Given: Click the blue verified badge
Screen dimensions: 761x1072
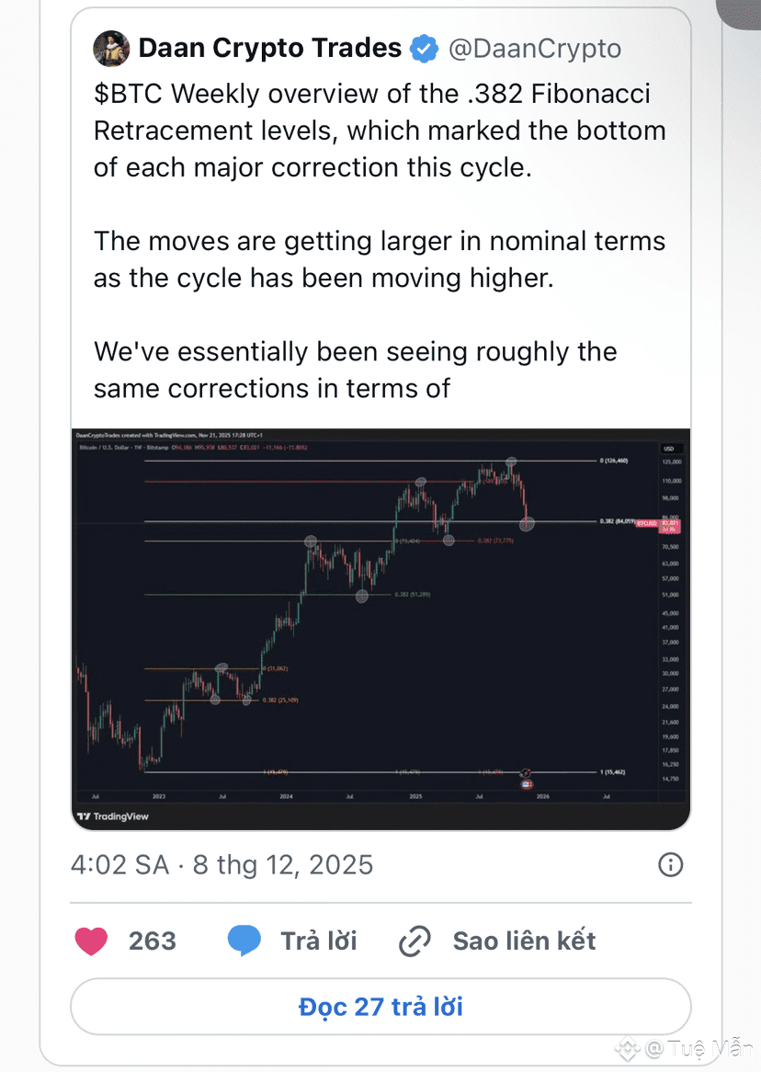Looking at the screenshot, I should coord(424,49).
